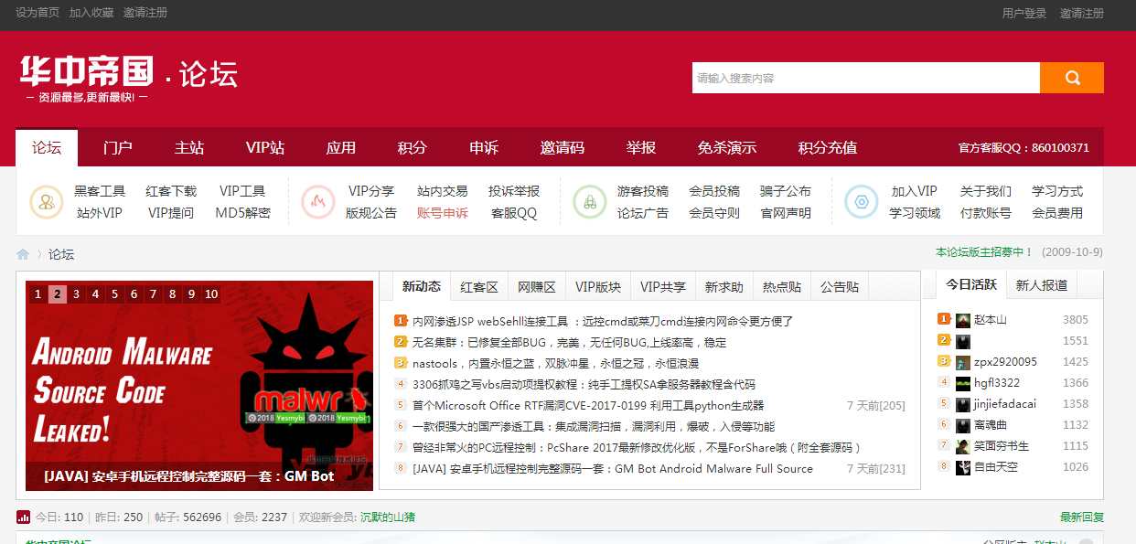Open the 门户 navigation item

(x=118, y=147)
